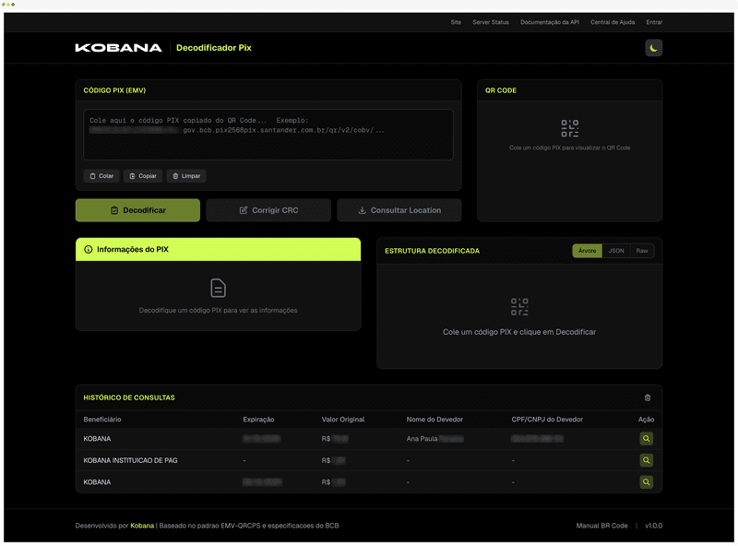Click the QR code placeholder icon
The height and width of the screenshot is (546, 738).
click(x=568, y=127)
